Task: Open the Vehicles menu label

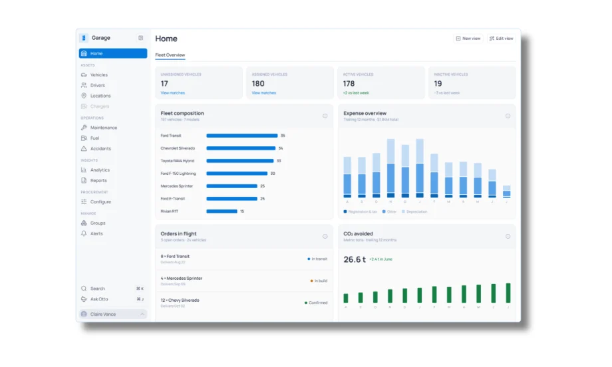Action: pyautogui.click(x=99, y=74)
